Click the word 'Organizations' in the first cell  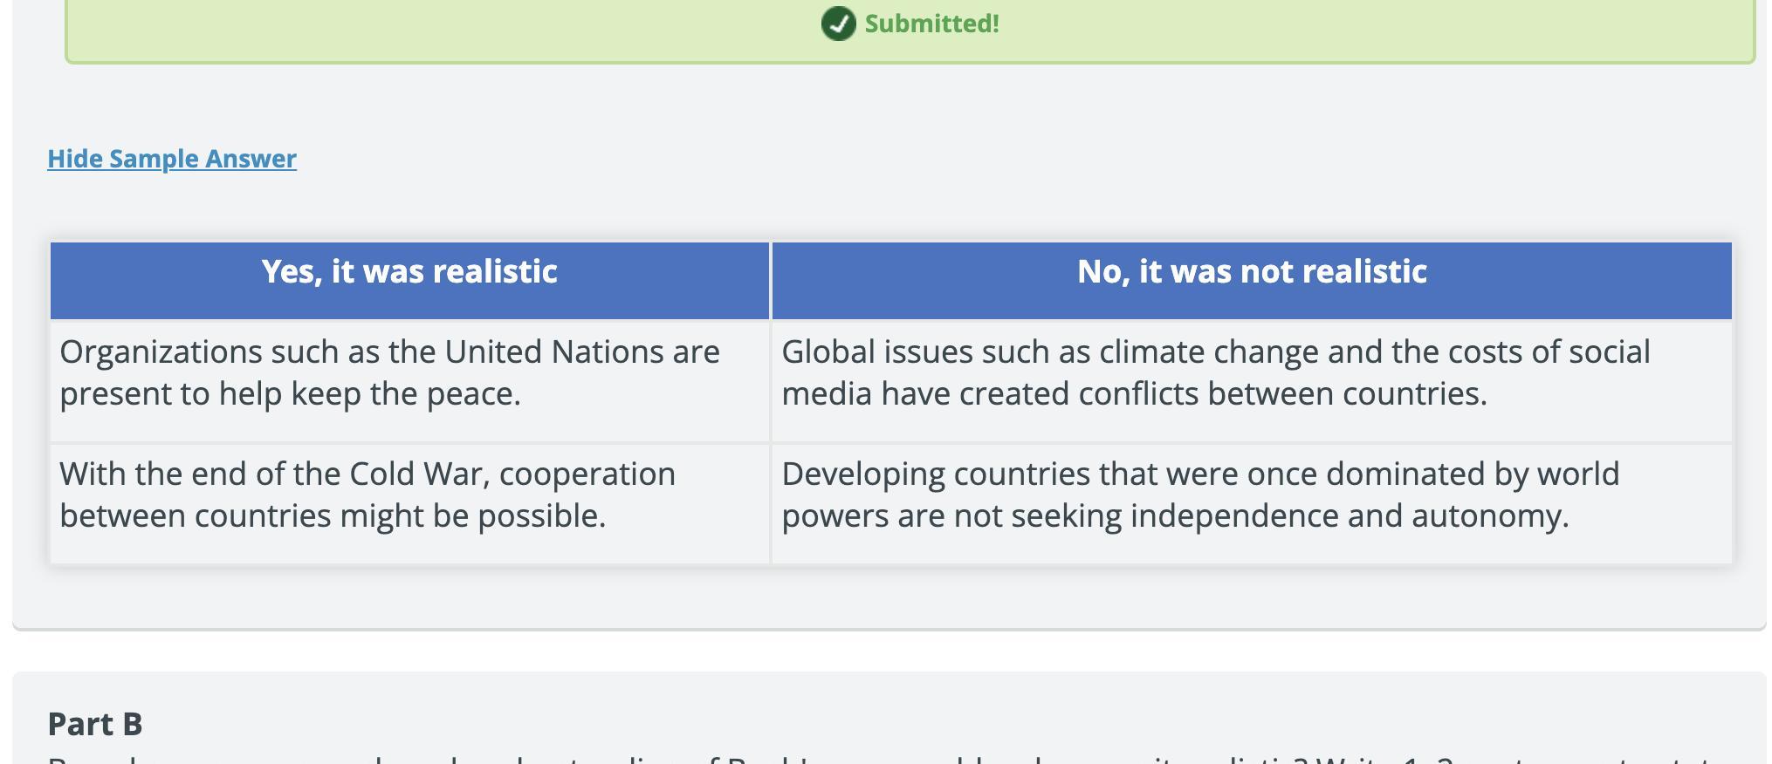click(x=161, y=352)
